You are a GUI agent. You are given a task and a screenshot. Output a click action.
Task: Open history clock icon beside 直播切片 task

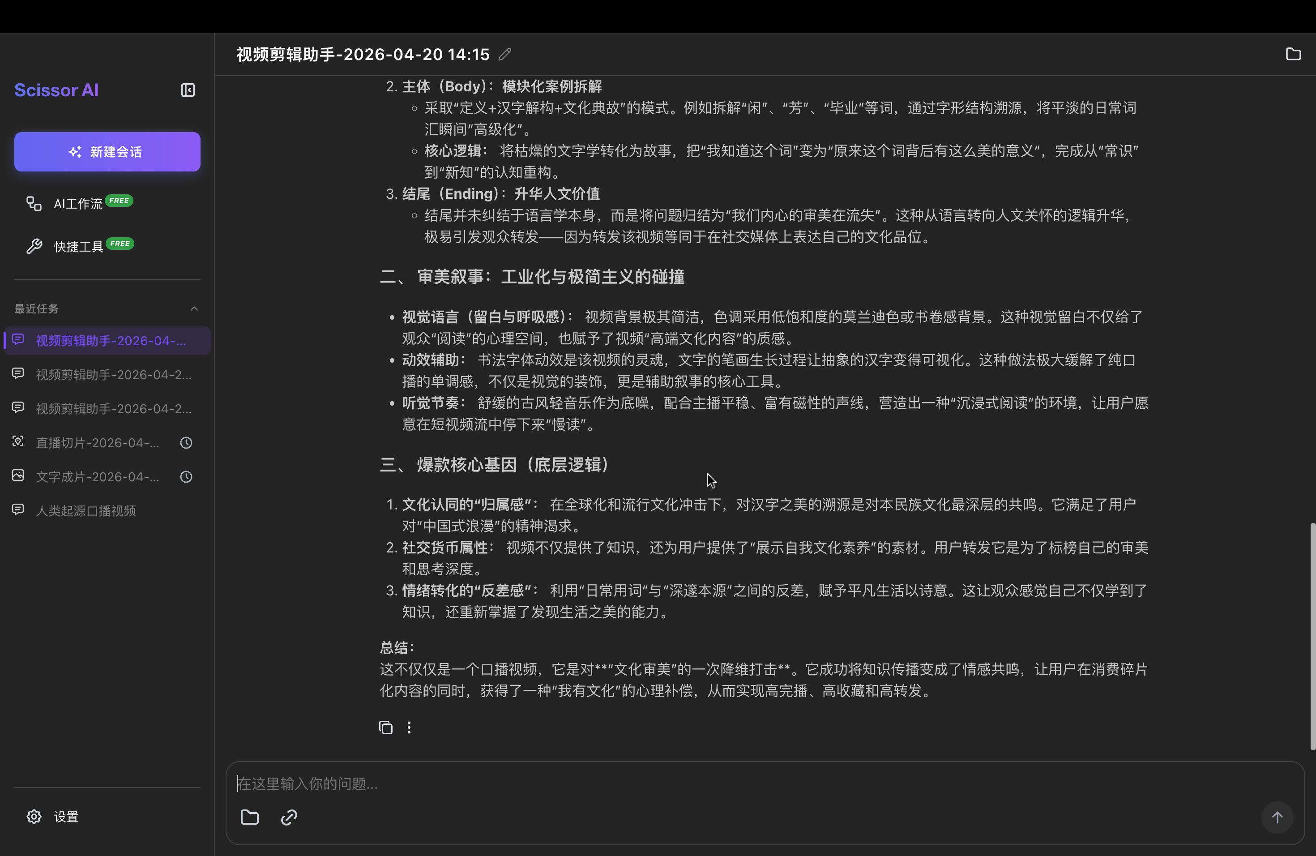186,442
